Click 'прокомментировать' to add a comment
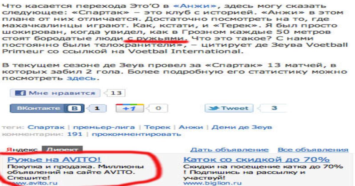Screen dimensions: 355x186 [136, 134]
